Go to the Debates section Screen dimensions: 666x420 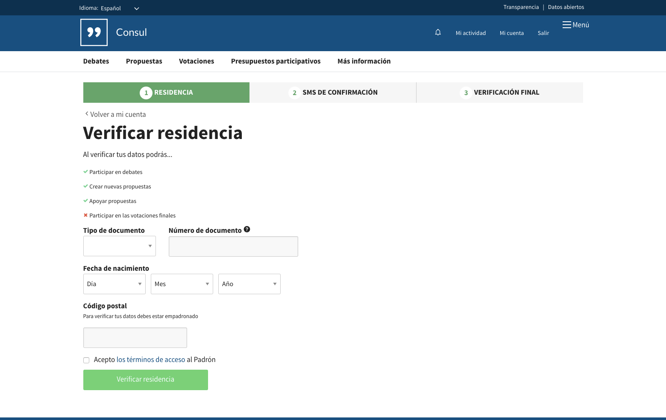[x=96, y=61]
